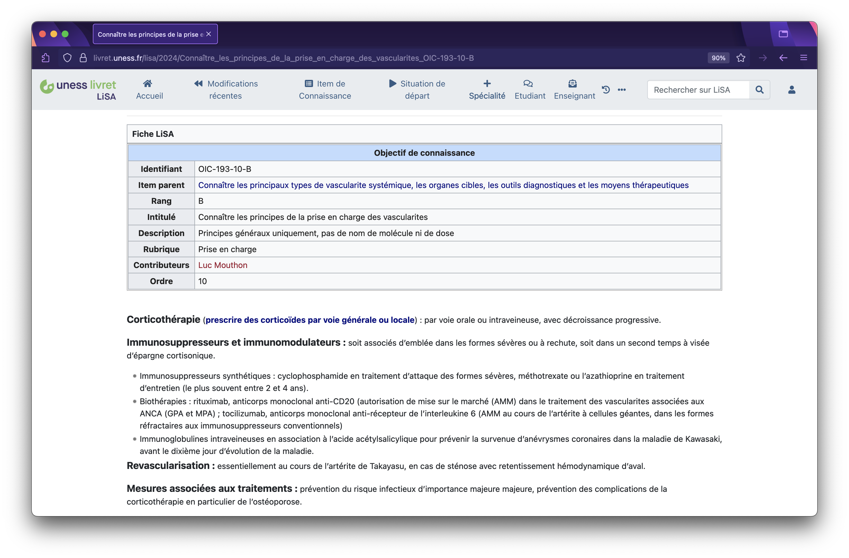The height and width of the screenshot is (558, 849).
Task: Click the Objectif de connaissance header
Action: 424,153
